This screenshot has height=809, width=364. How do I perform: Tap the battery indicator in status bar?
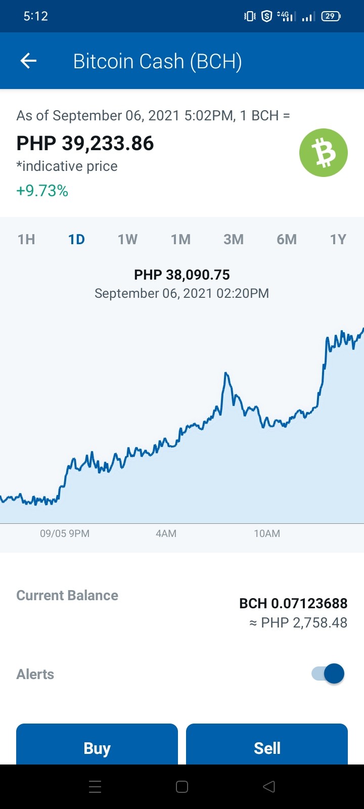(x=331, y=16)
